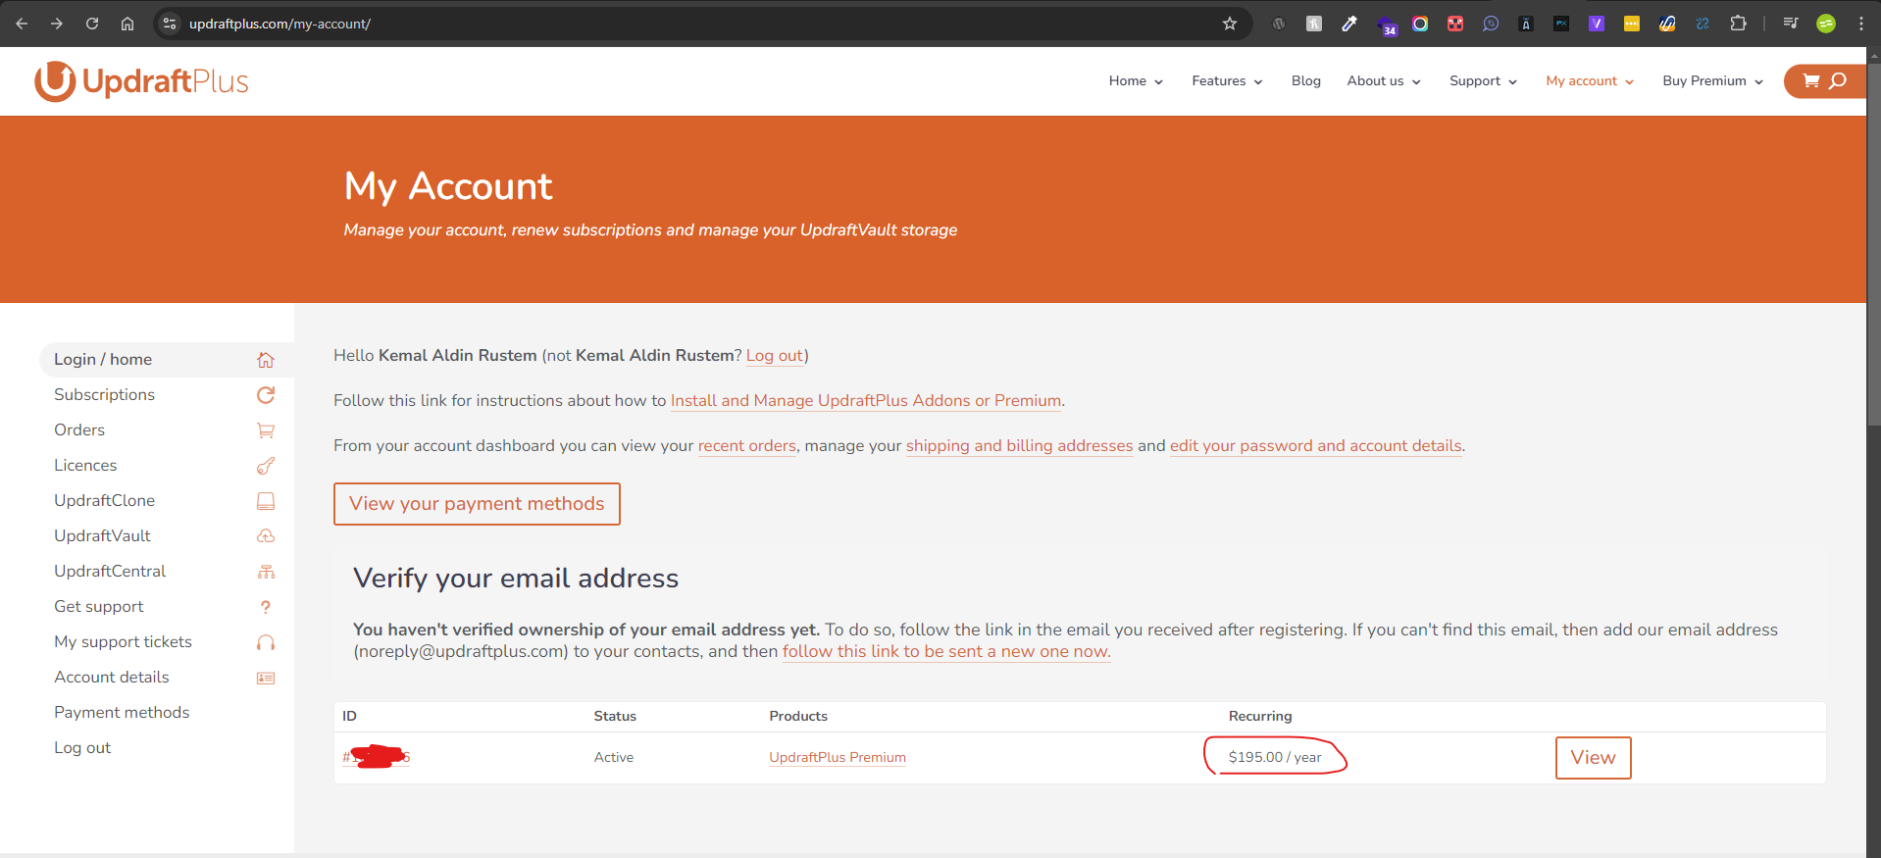This screenshot has height=858, width=1881.
Task: Bookmark this page with star icon
Action: pyautogui.click(x=1229, y=24)
